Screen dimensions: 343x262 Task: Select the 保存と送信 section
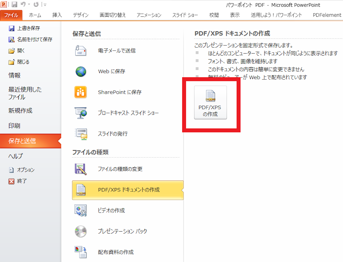30,141
